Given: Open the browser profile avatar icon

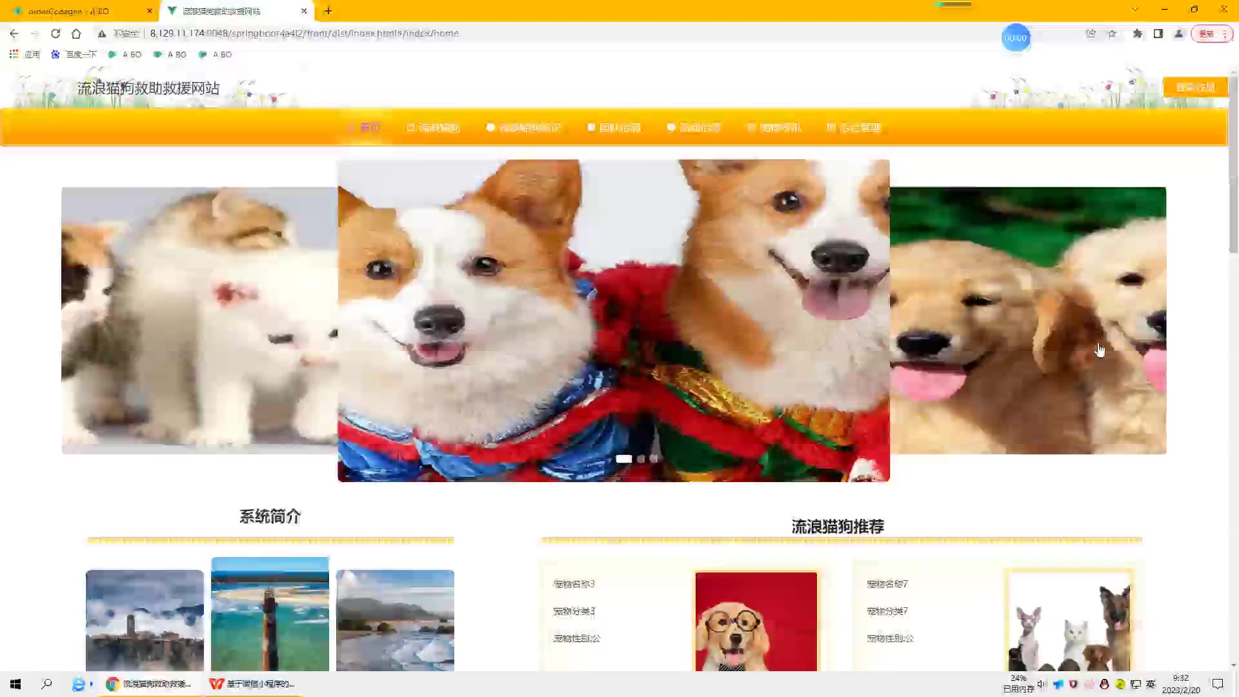Looking at the screenshot, I should 1179,34.
